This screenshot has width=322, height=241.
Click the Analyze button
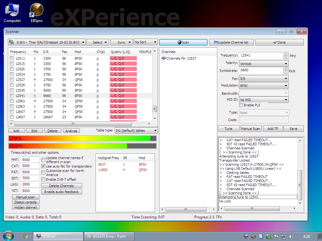pos(71,131)
